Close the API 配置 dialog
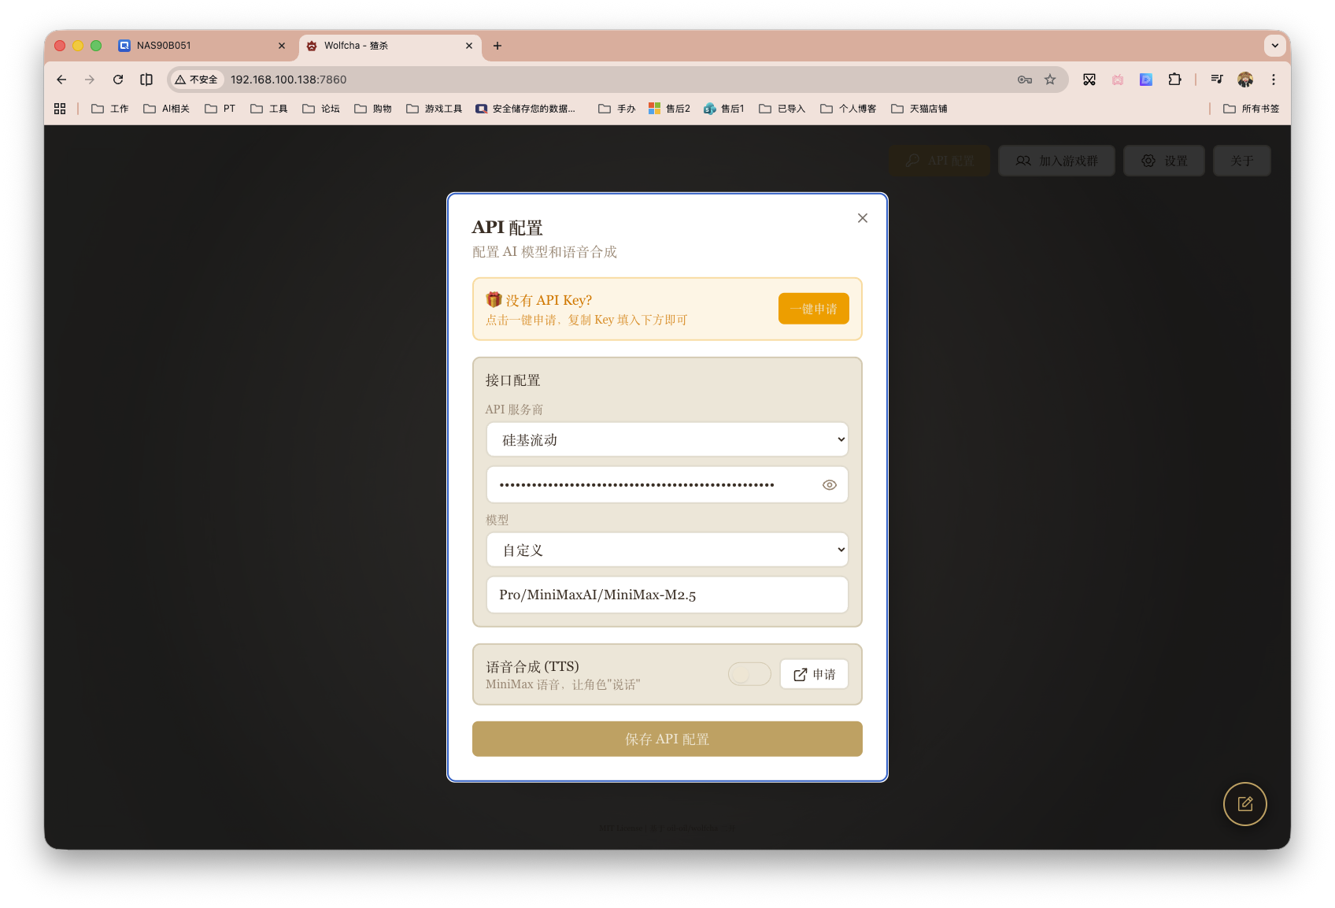 click(x=863, y=218)
